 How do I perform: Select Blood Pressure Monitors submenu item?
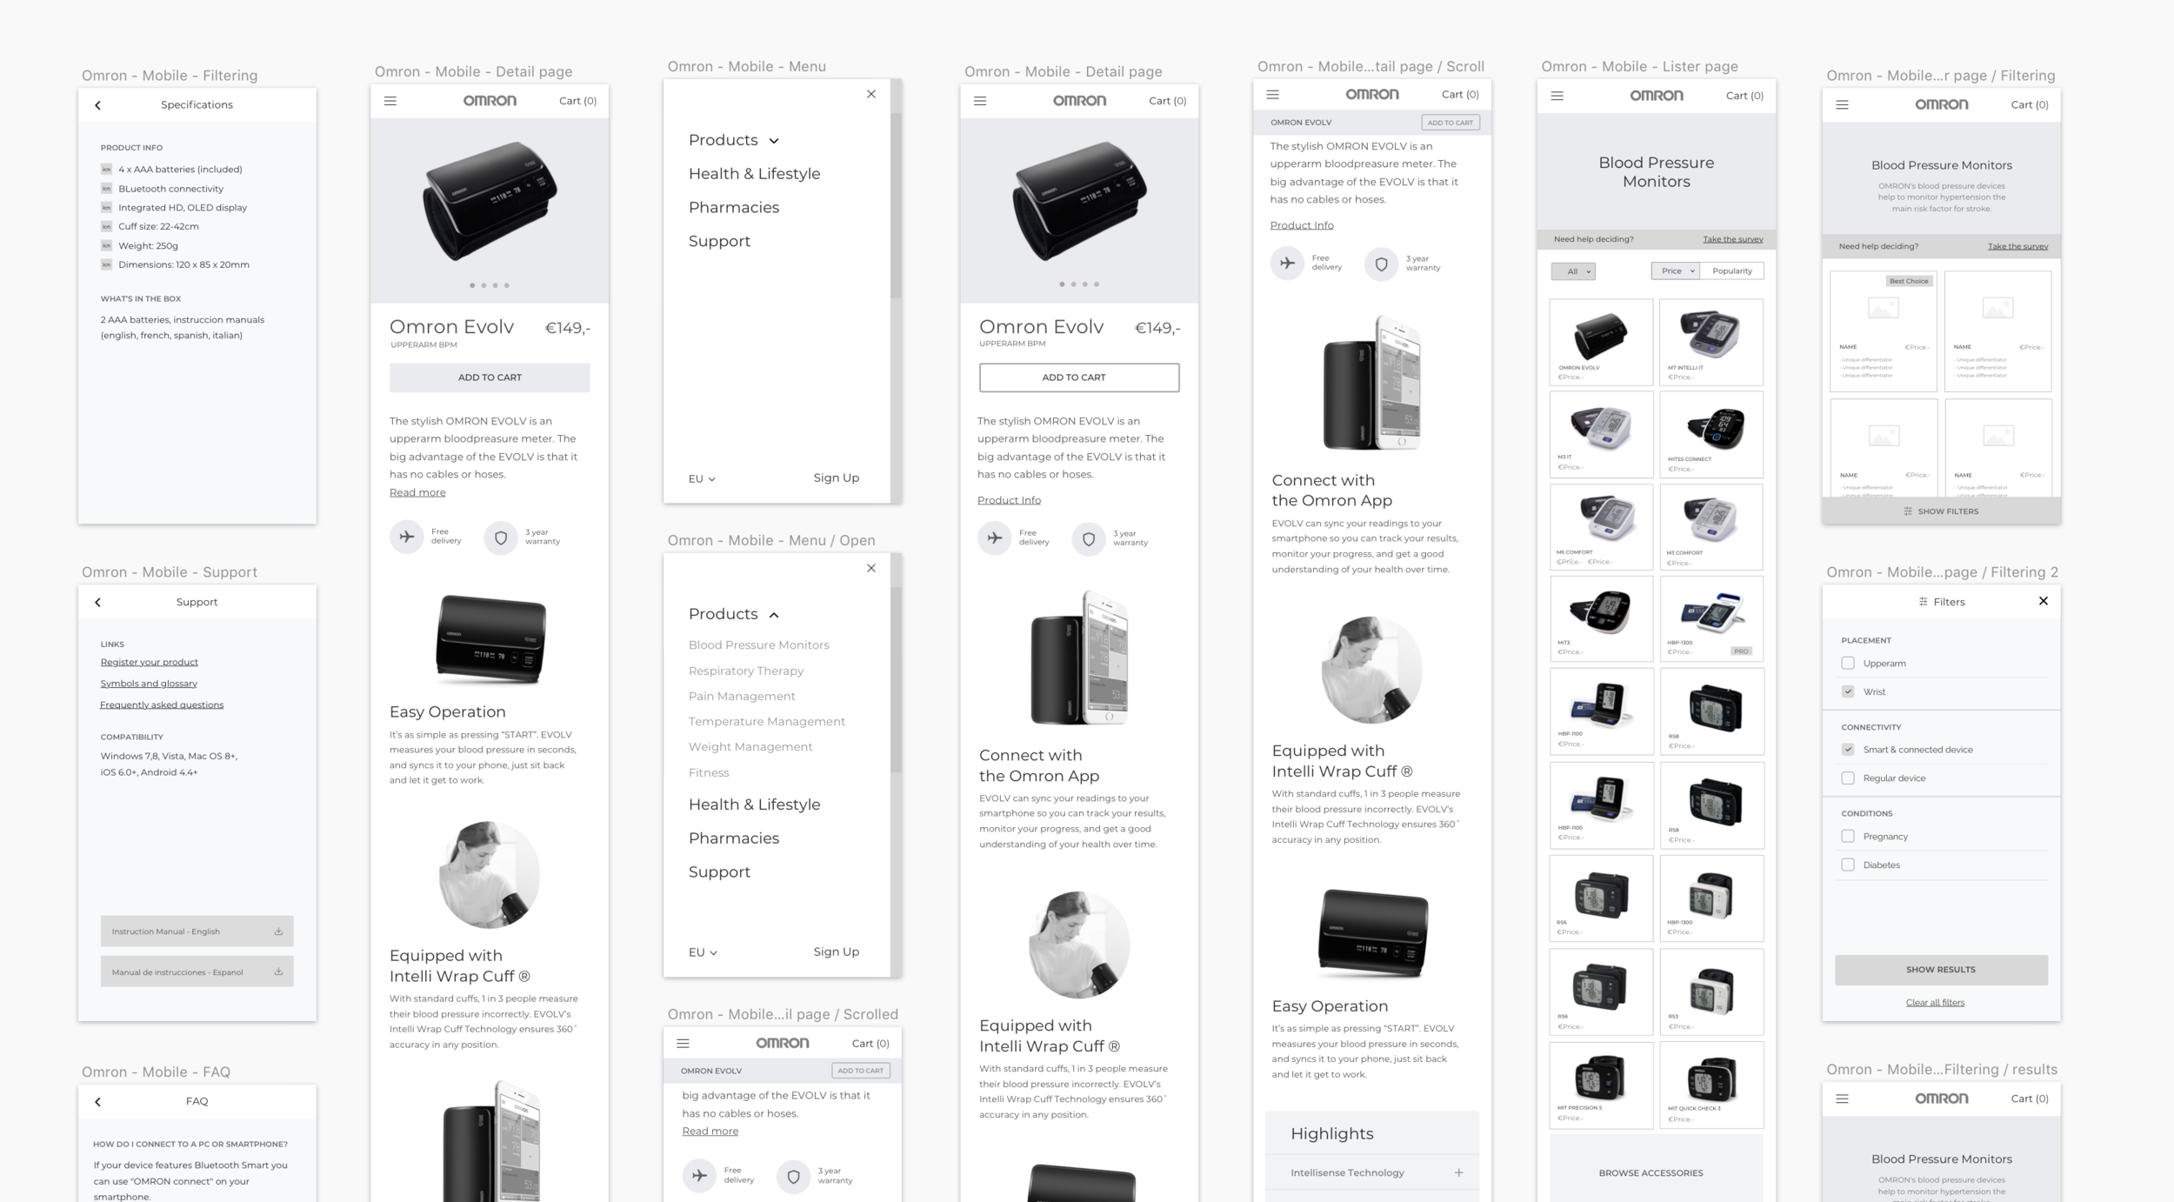coord(758,644)
